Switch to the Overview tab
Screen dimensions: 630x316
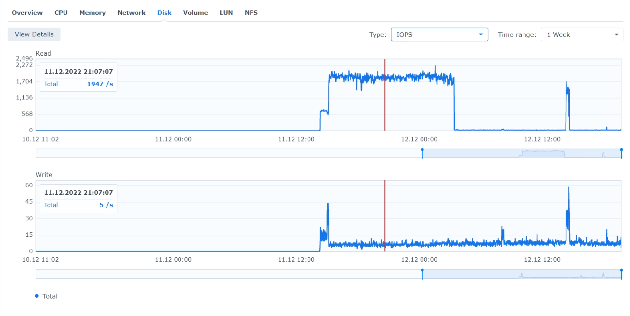[x=27, y=13]
